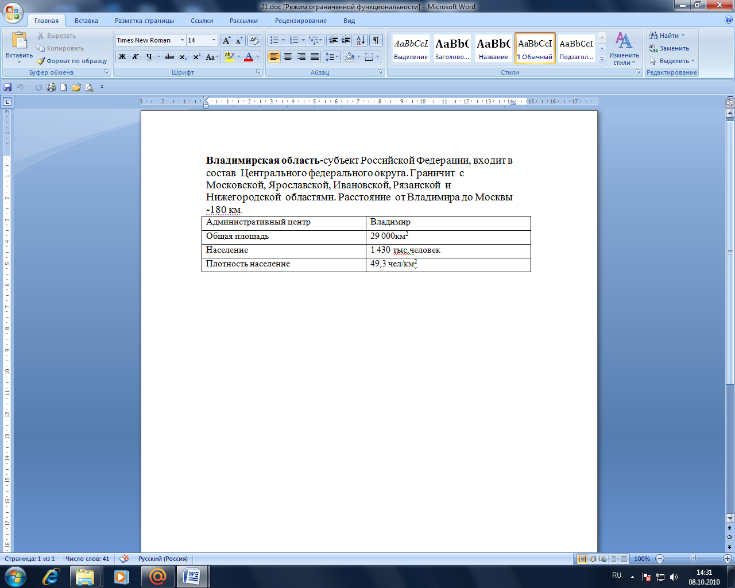The width and height of the screenshot is (735, 588).
Task: Apply the Название title style
Action: pos(493,48)
